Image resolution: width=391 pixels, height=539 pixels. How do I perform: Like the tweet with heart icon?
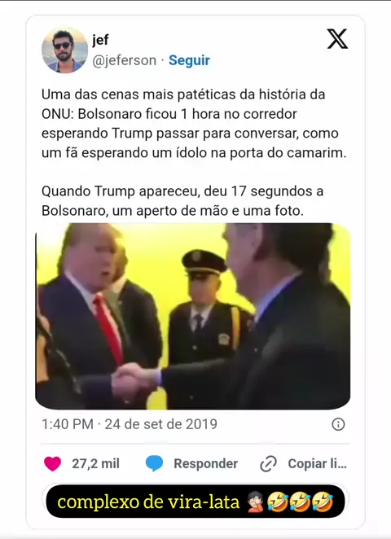pos(53,463)
